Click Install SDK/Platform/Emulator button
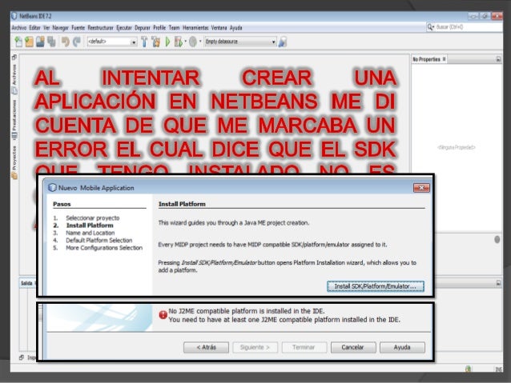This screenshot has width=511, height=383. (x=376, y=286)
